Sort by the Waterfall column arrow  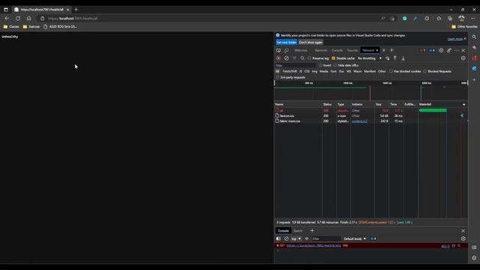463,104
